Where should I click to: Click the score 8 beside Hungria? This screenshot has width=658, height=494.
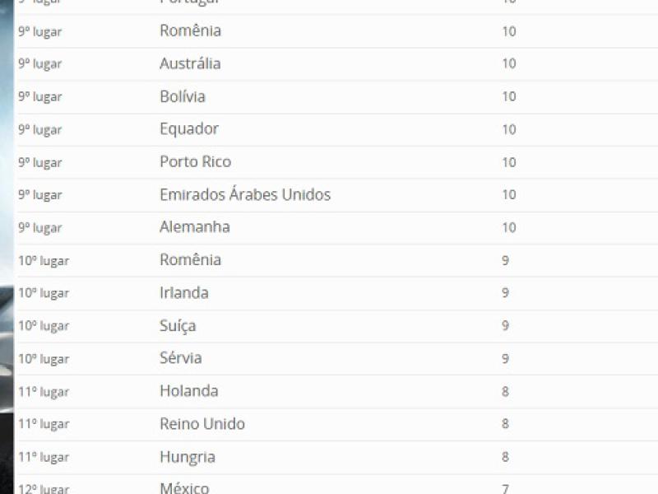coord(506,457)
